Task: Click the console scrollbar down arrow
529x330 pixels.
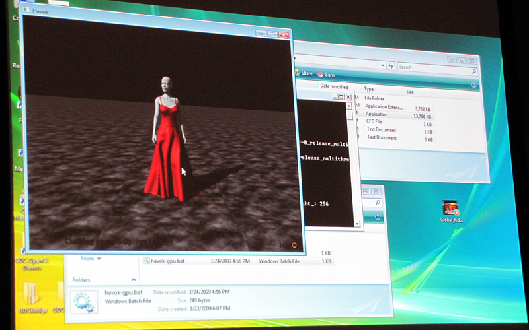Action: tap(357, 224)
